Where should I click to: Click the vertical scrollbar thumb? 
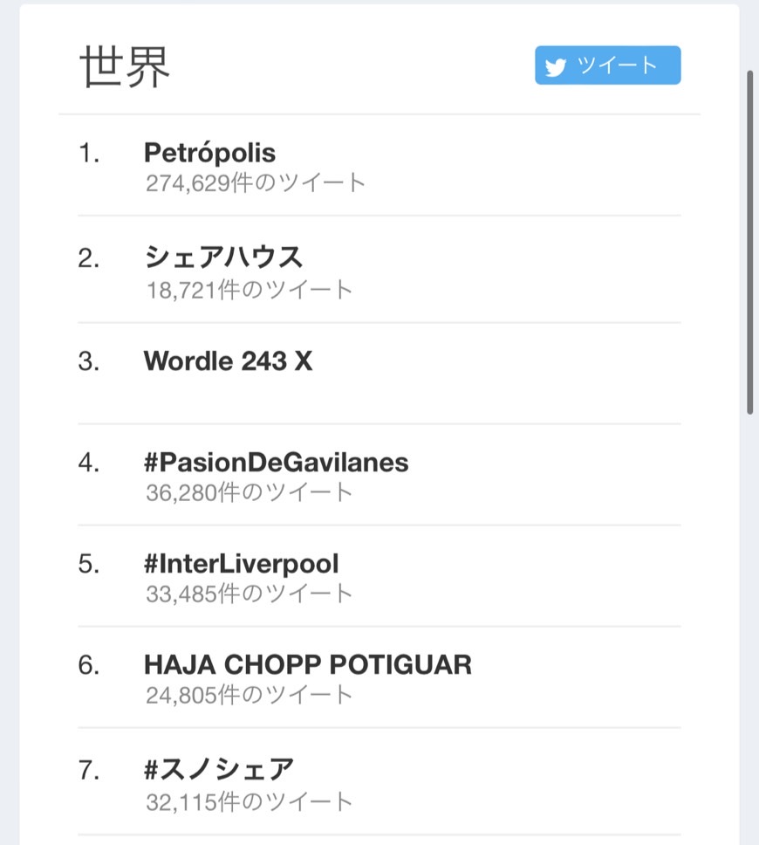[749, 242]
